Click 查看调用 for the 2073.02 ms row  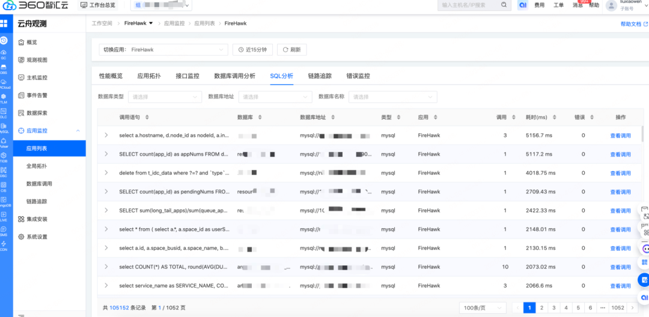pyautogui.click(x=620, y=267)
